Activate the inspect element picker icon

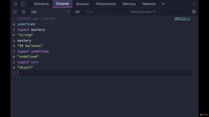tap(15, 4)
